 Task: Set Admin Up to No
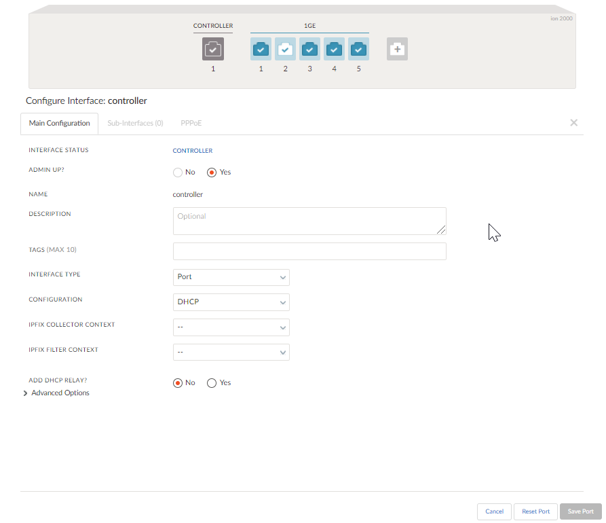coord(177,172)
